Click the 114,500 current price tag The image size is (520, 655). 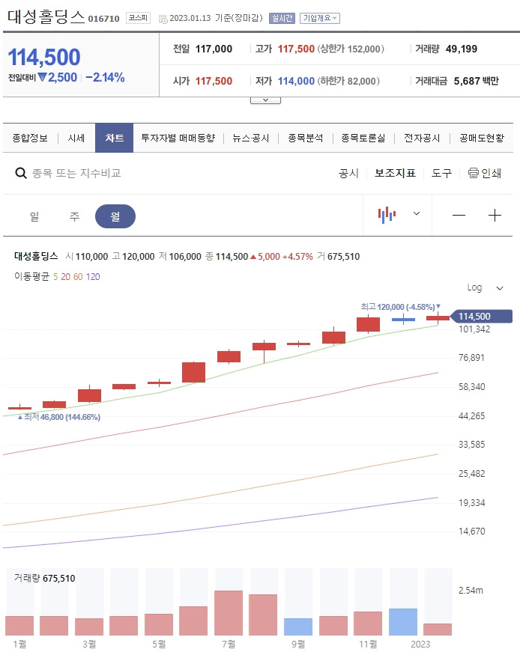482,316
